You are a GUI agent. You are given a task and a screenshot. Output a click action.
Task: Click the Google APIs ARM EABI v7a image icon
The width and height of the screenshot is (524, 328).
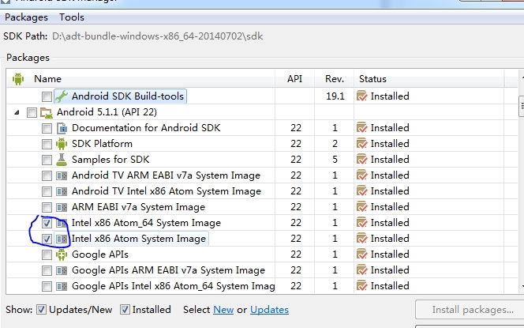(62, 270)
